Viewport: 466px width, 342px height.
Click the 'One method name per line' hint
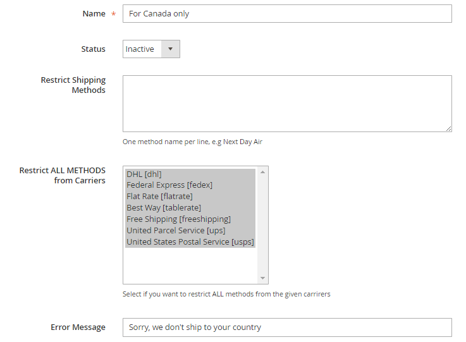tap(193, 142)
